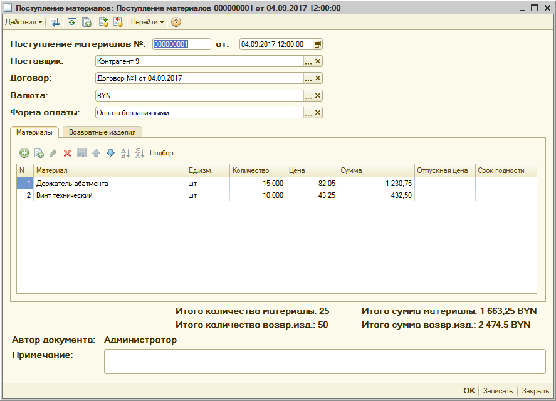Add a new row with green plus icon
The image size is (556, 401).
pyautogui.click(x=24, y=153)
